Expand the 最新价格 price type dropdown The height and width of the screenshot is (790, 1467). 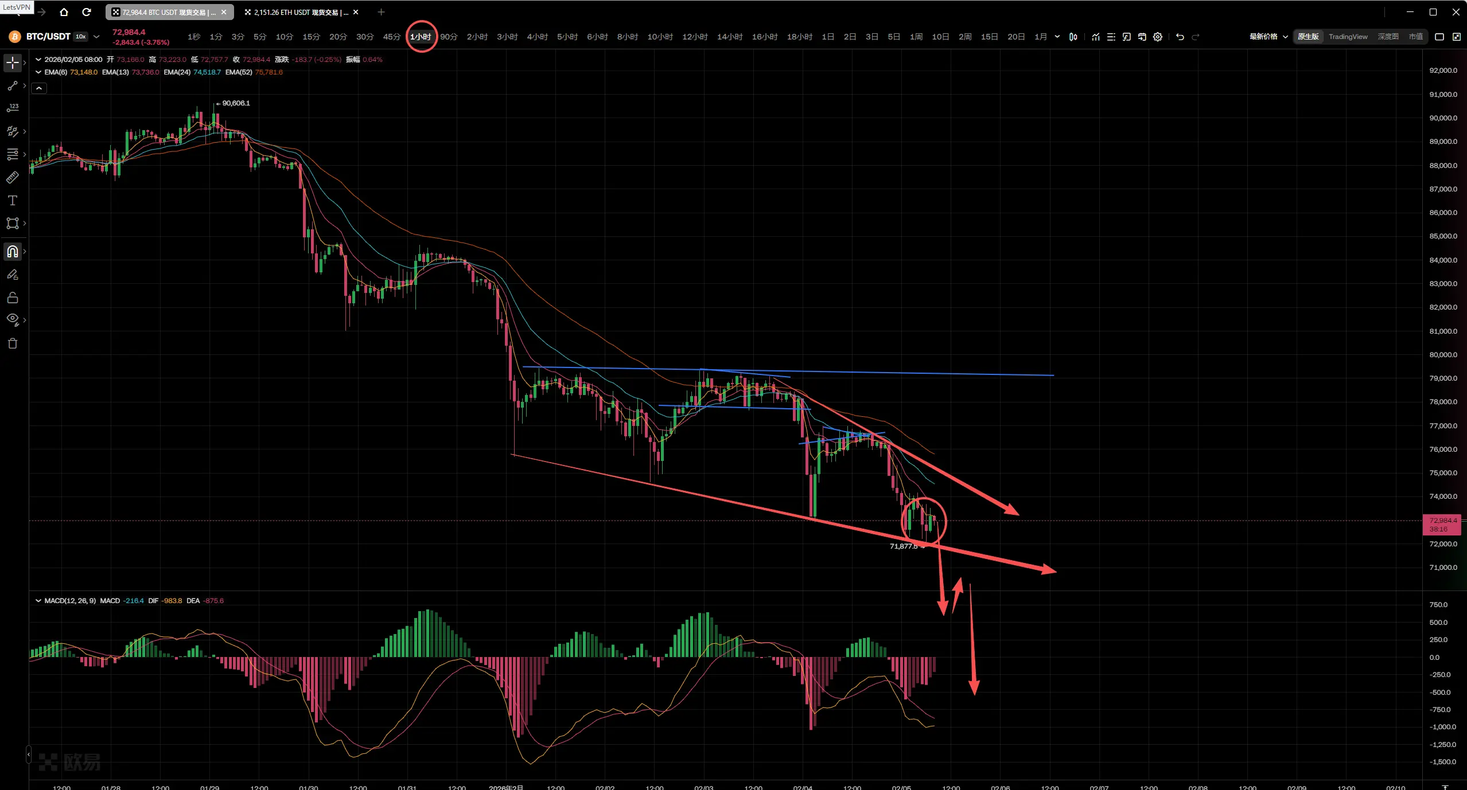pos(1268,37)
